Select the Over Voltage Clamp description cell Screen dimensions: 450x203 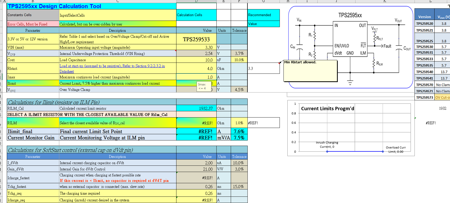tap(118, 89)
